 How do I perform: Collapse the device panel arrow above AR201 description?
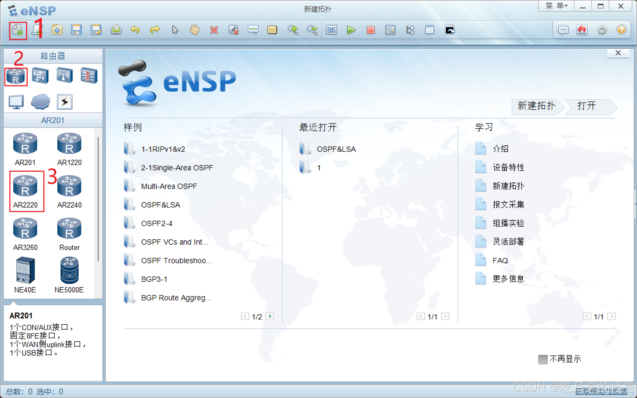13,303
